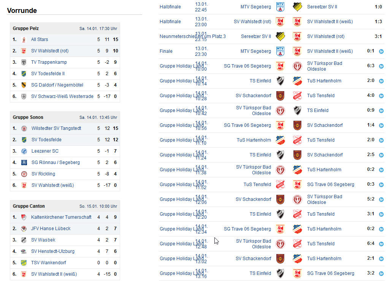Screen dimensions: 390x281
Task: Open match details icon for Finale row
Action: pos(381,51)
